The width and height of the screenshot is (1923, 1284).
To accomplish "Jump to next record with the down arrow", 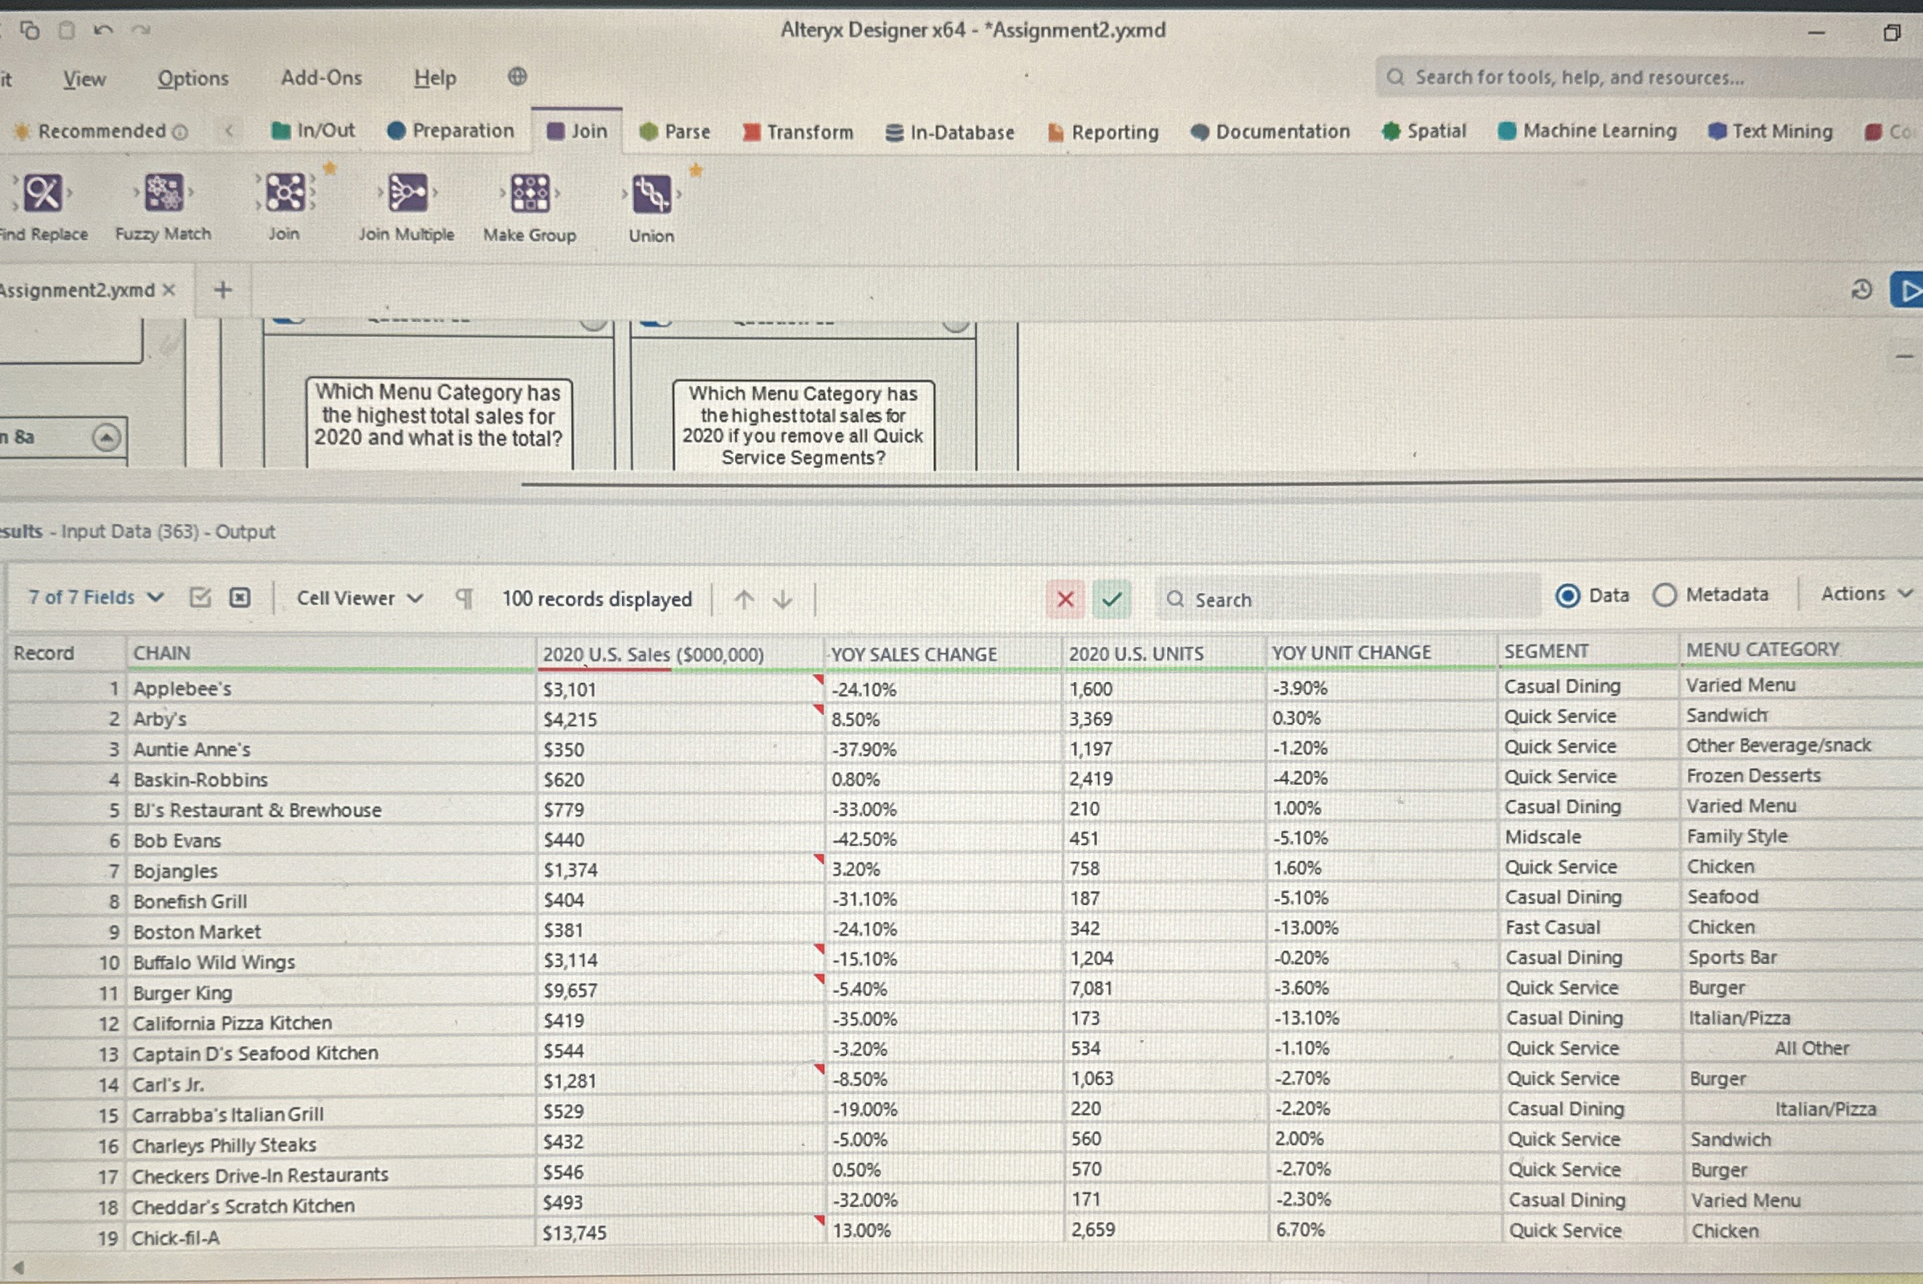I will [x=783, y=599].
